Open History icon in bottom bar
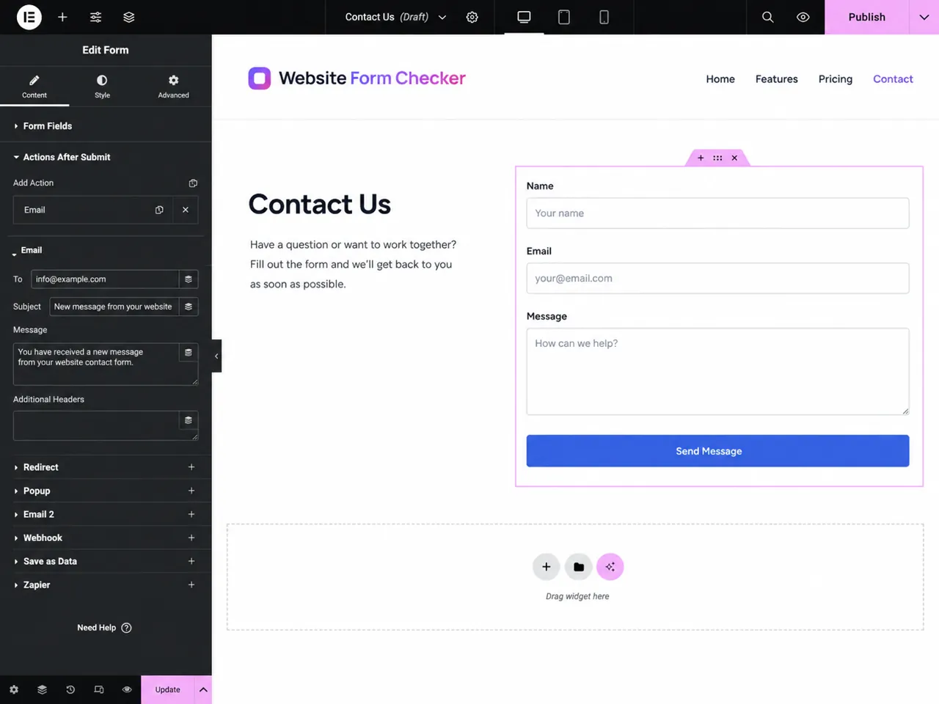The height and width of the screenshot is (704, 939). (x=70, y=689)
